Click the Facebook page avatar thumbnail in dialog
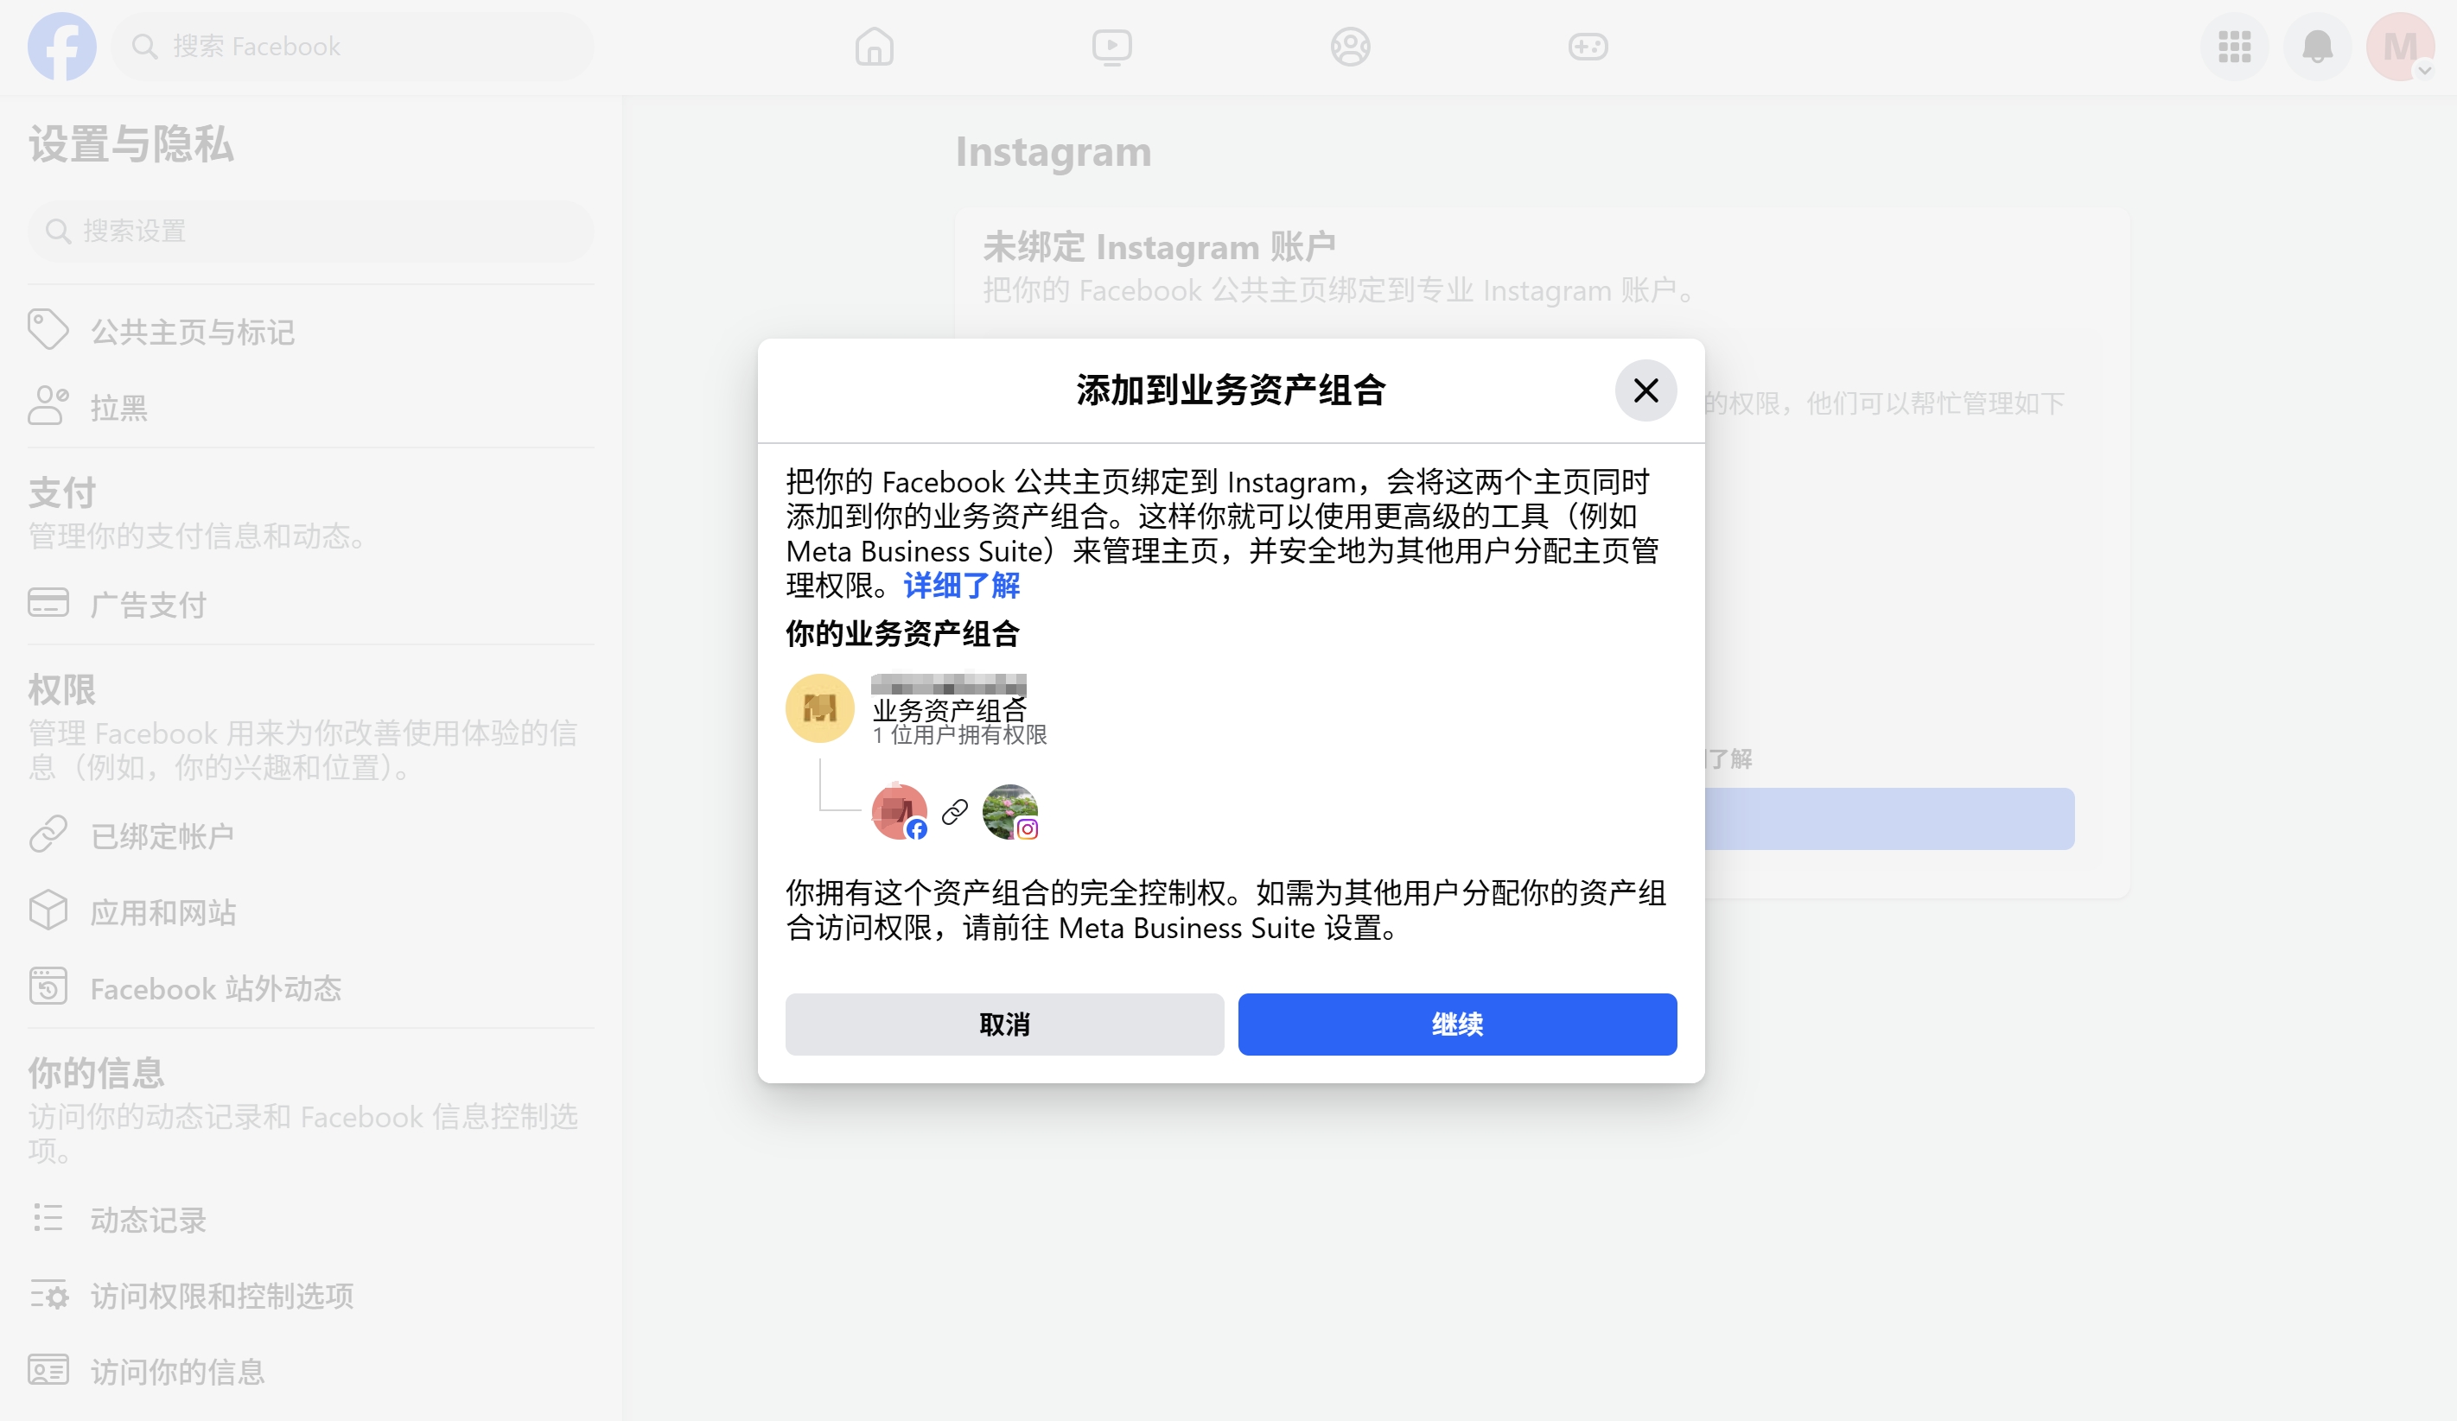 [x=898, y=810]
